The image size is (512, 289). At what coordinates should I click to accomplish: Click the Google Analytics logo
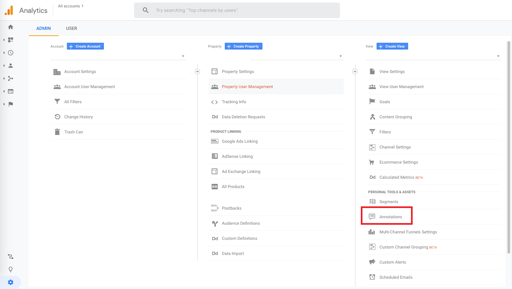point(9,10)
